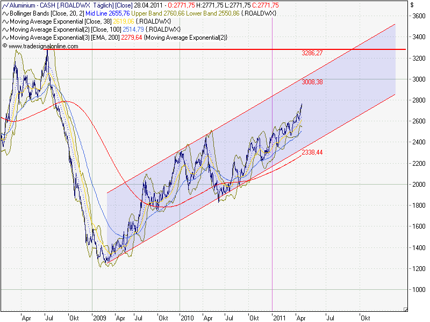The image size is (430, 322).
Task: Click the Mid Line 2655,76 value
Action: (x=107, y=13)
